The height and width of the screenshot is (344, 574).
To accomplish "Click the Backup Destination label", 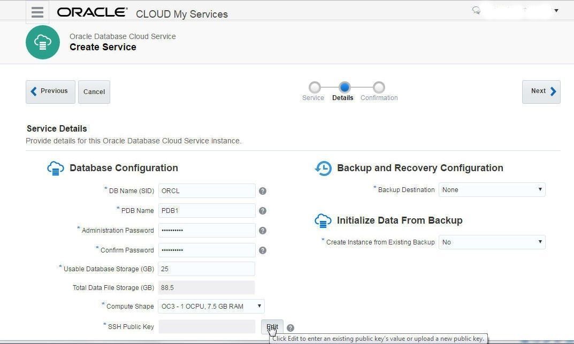I will (x=407, y=189).
